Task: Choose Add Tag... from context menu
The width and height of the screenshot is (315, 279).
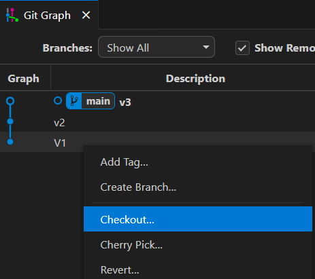Action: [198, 162]
